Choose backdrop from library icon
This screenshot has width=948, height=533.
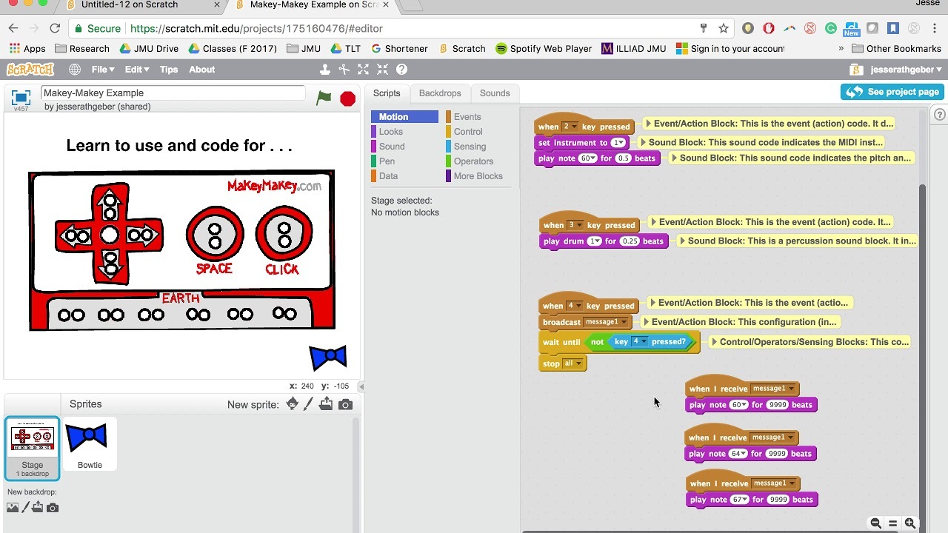(x=13, y=508)
